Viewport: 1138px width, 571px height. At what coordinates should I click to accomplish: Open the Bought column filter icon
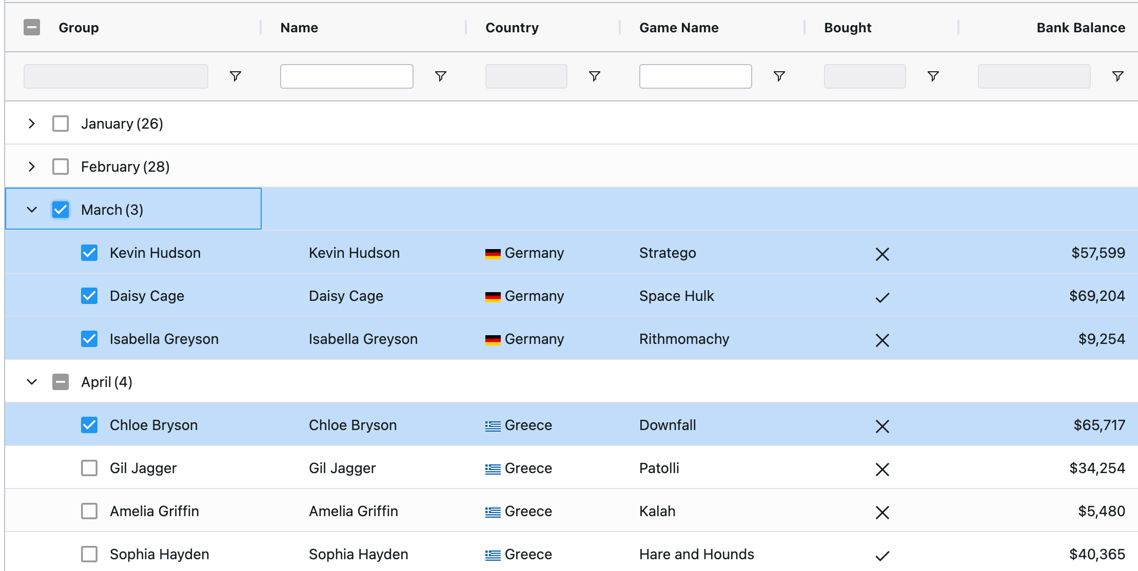click(933, 76)
